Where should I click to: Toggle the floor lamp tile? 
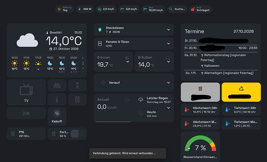(77, 85)
